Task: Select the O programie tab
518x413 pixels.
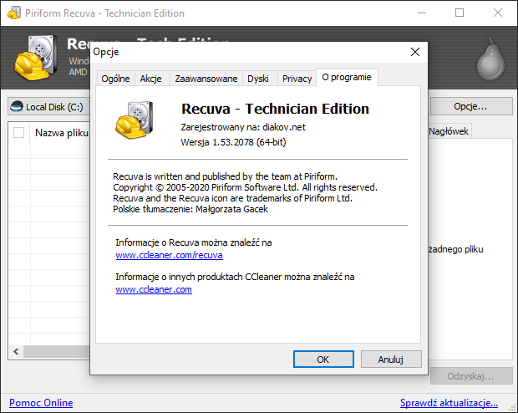Action: coord(347,78)
